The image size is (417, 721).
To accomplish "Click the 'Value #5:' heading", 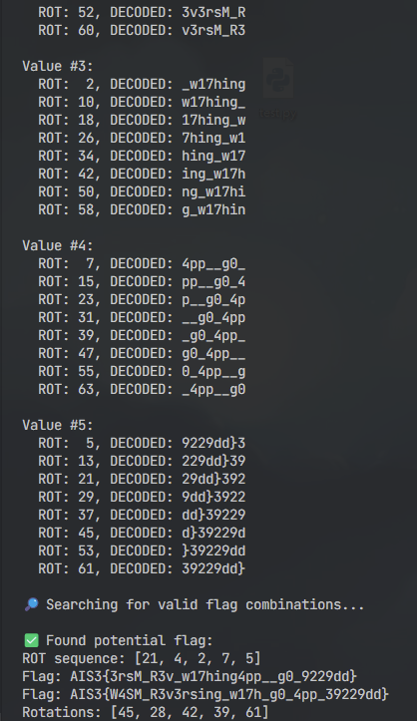I will (x=58, y=425).
